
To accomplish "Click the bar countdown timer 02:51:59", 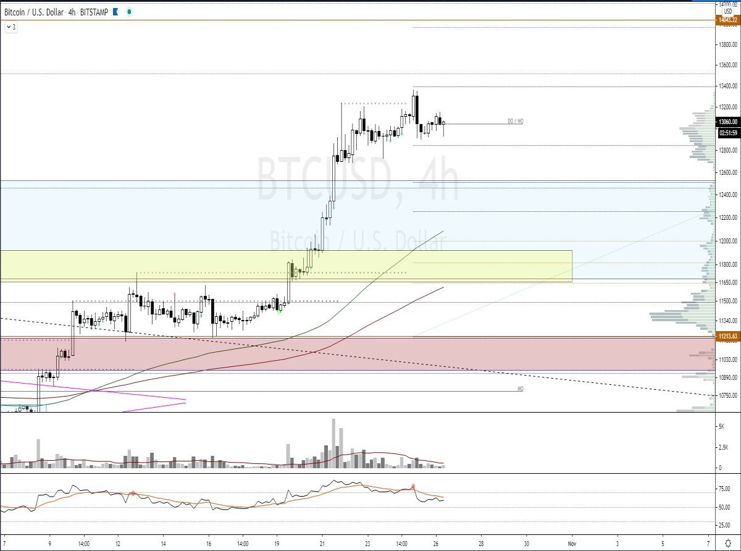I will click(x=728, y=132).
